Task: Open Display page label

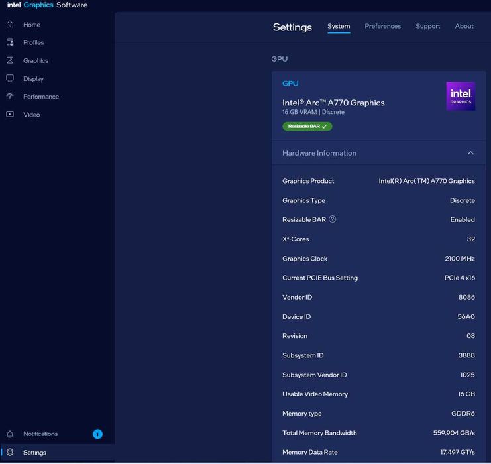Action: click(x=34, y=79)
